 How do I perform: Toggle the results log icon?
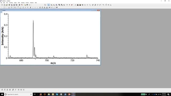pyautogui.click(x=27, y=5)
